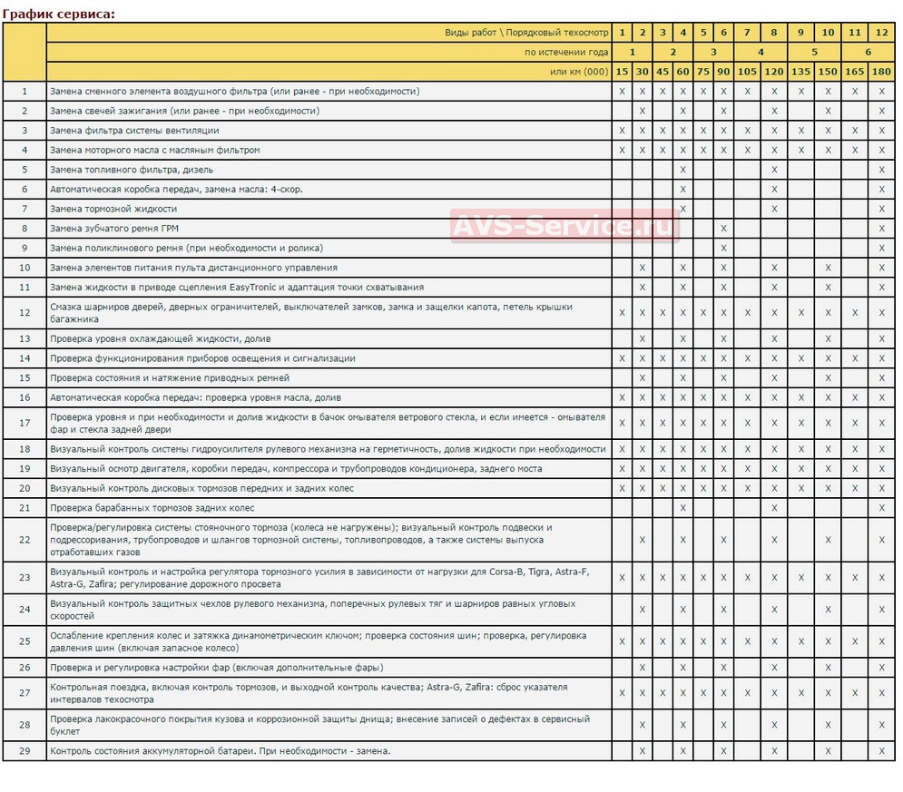Image resolution: width=903 pixels, height=792 pixels.
Task: Select row "Замена тормозной жидкости"
Action: click(449, 209)
